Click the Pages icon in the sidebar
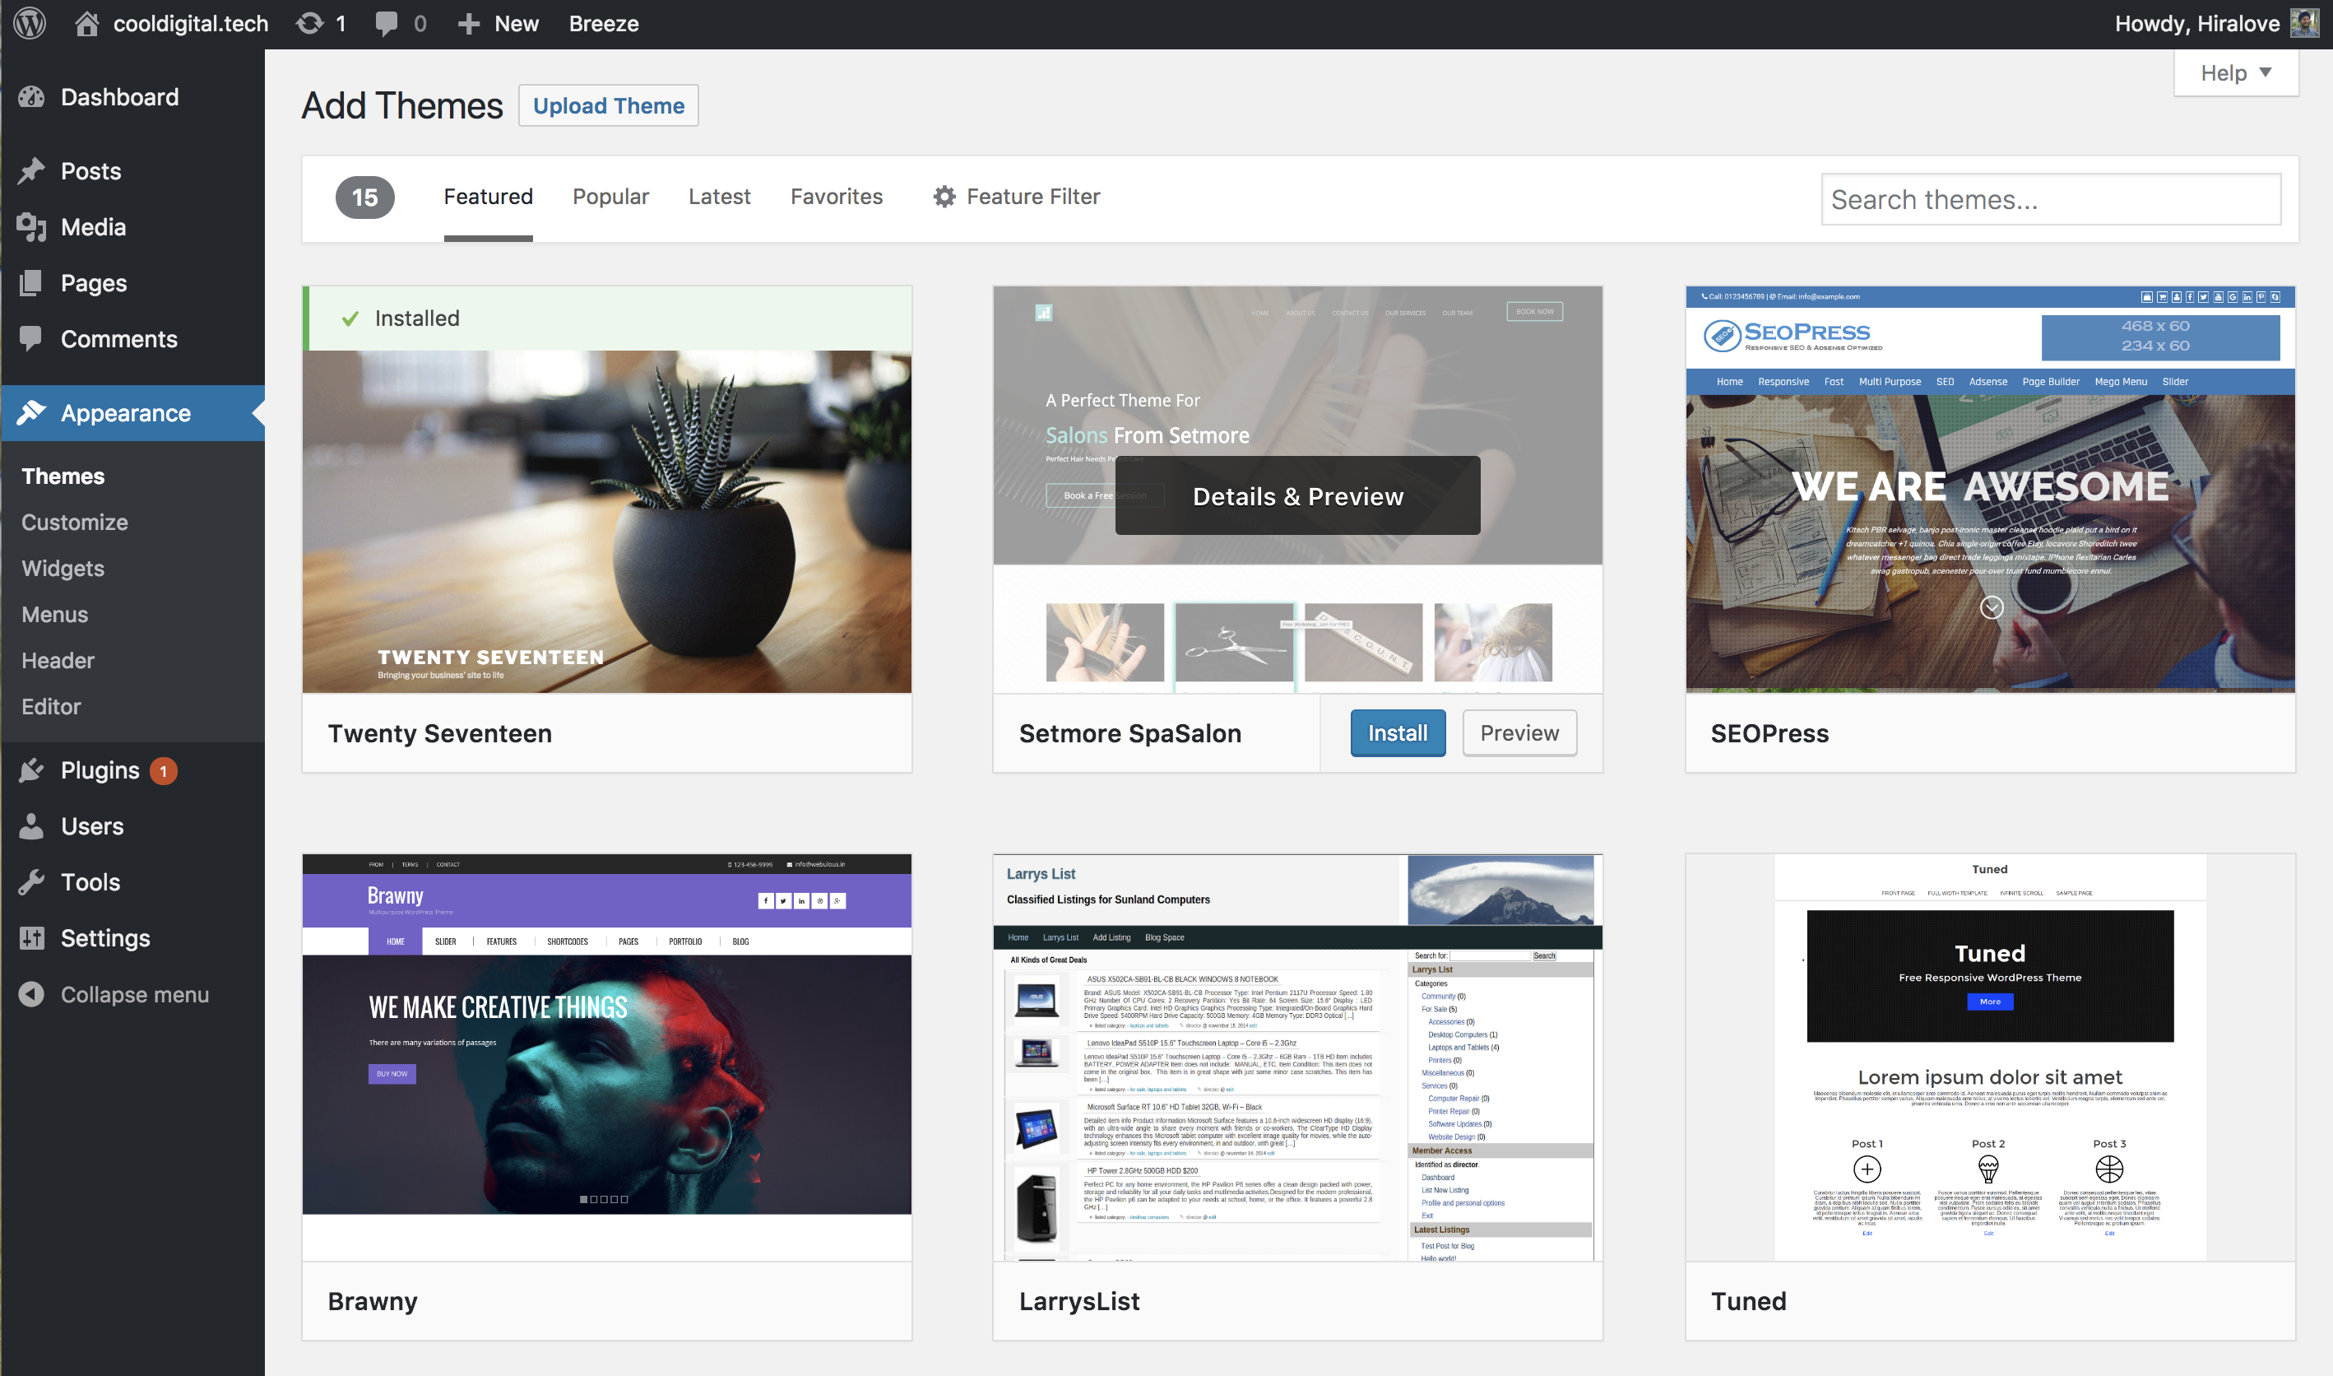 (31, 283)
